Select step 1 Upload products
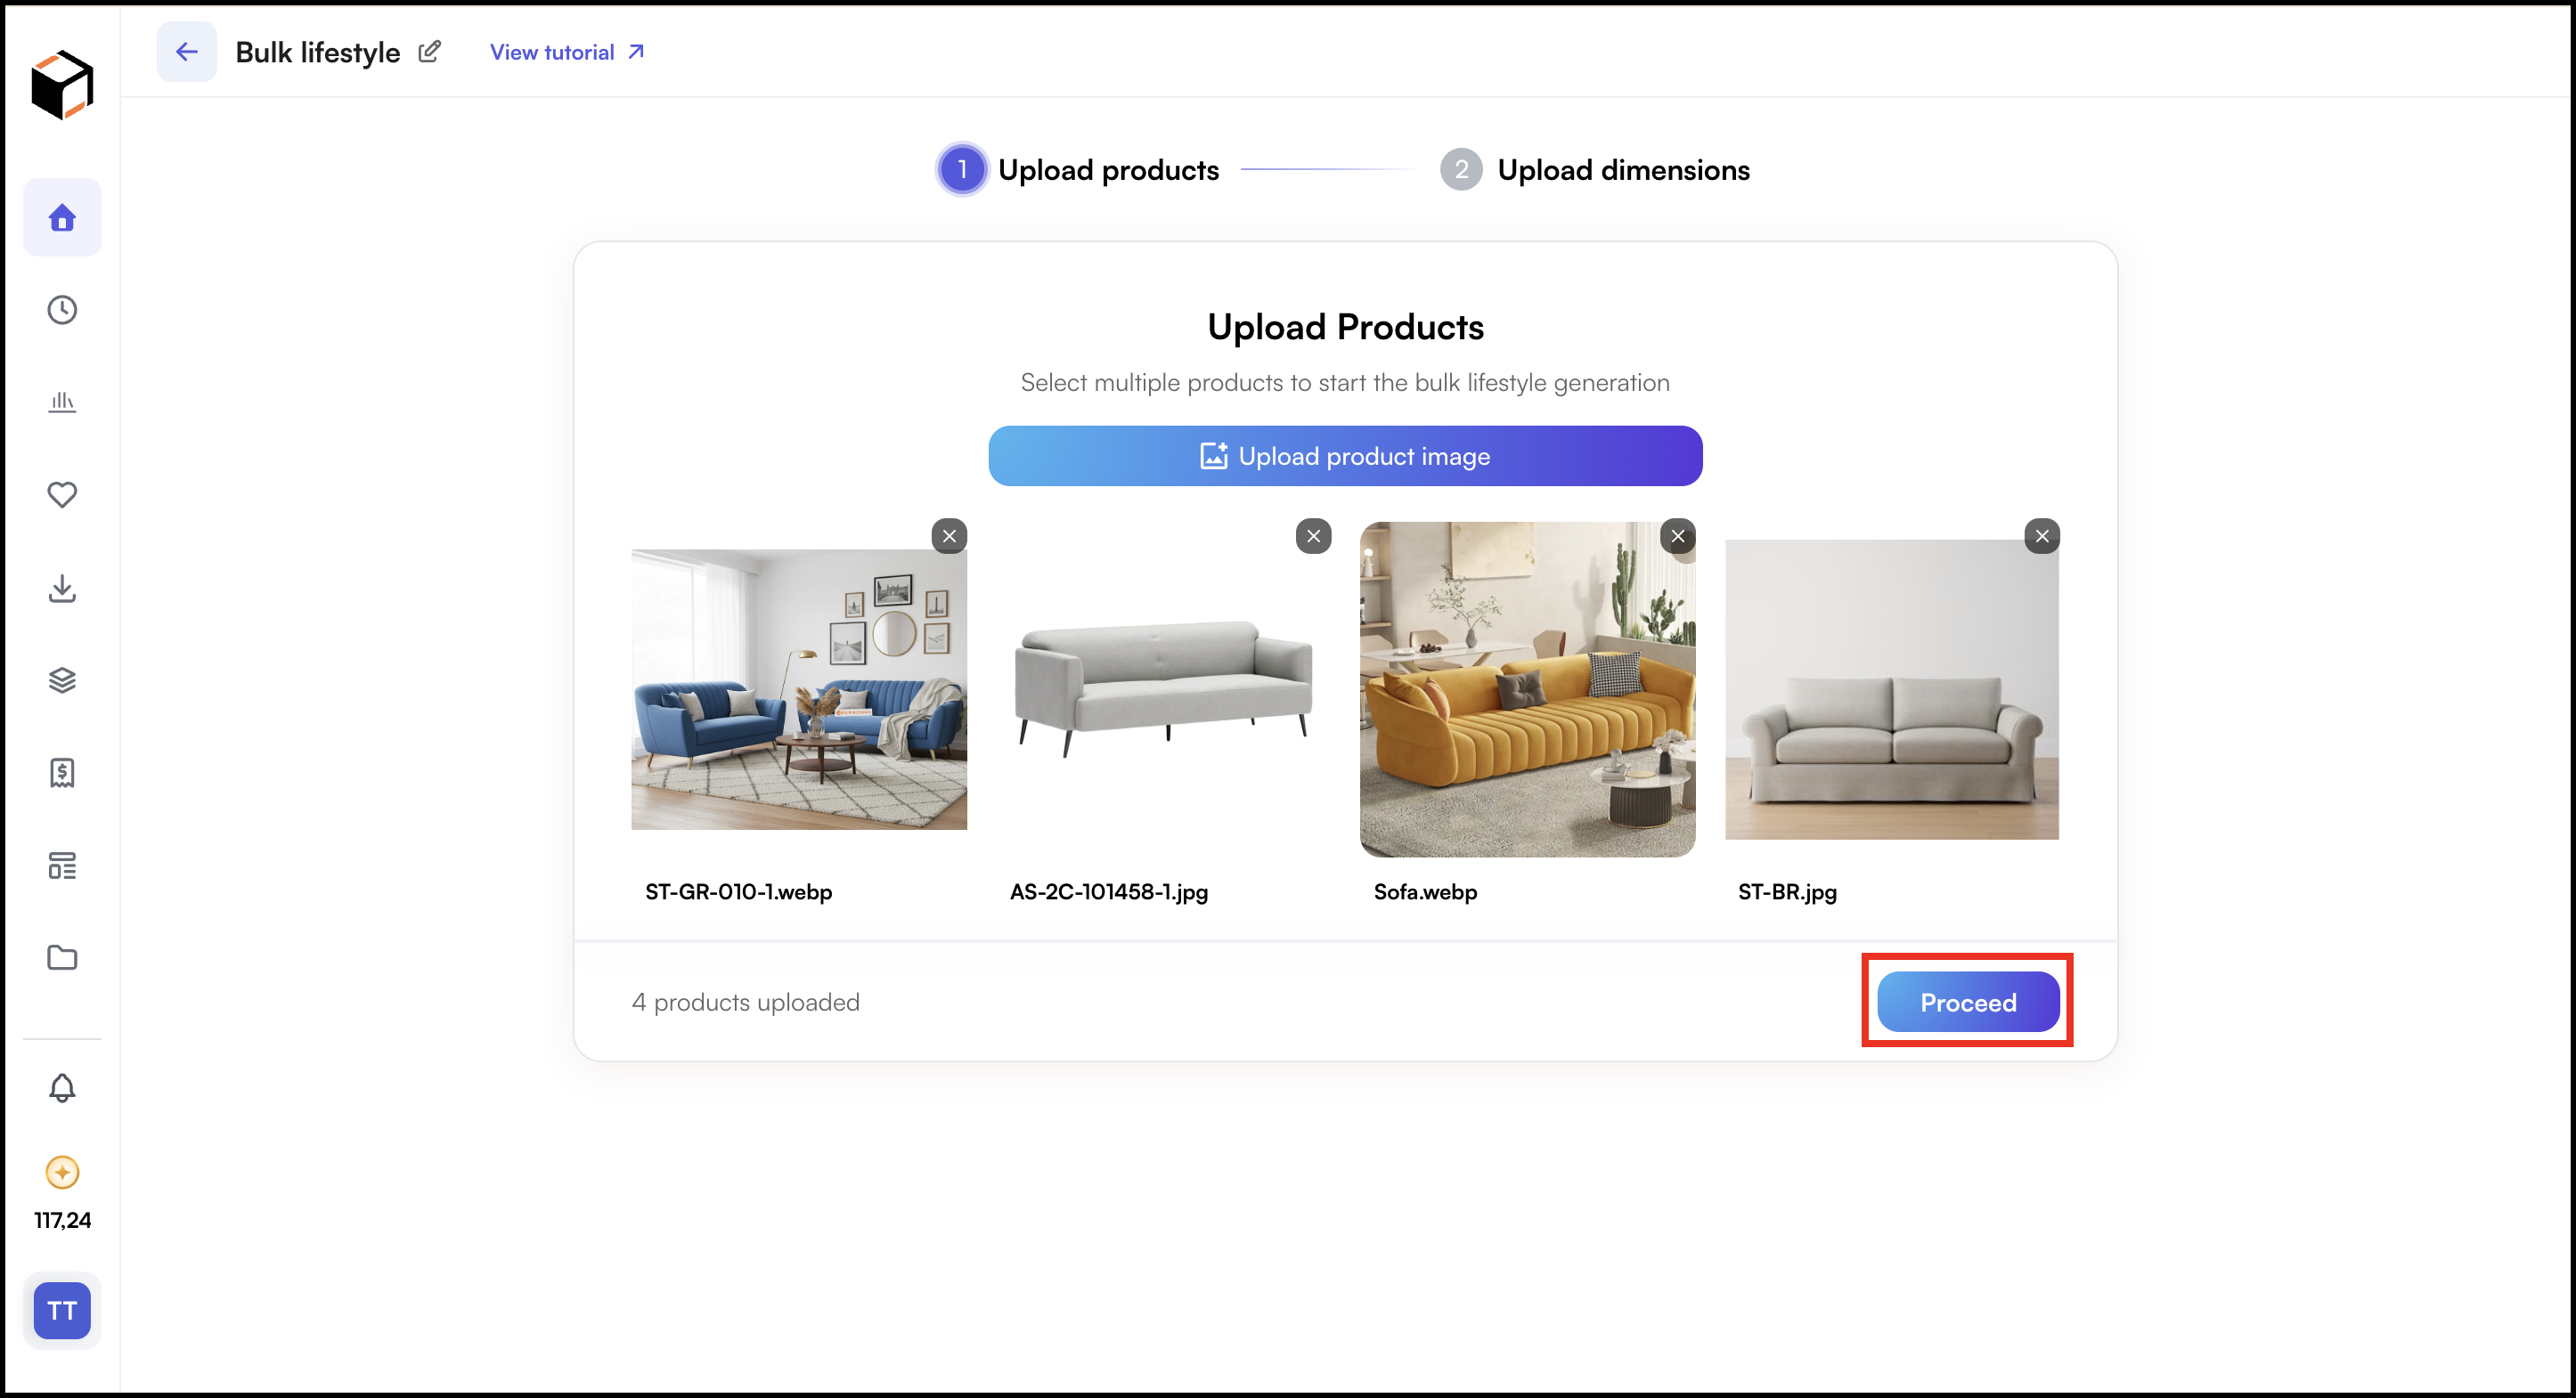The height and width of the screenshot is (1398, 2576). coord(1078,170)
